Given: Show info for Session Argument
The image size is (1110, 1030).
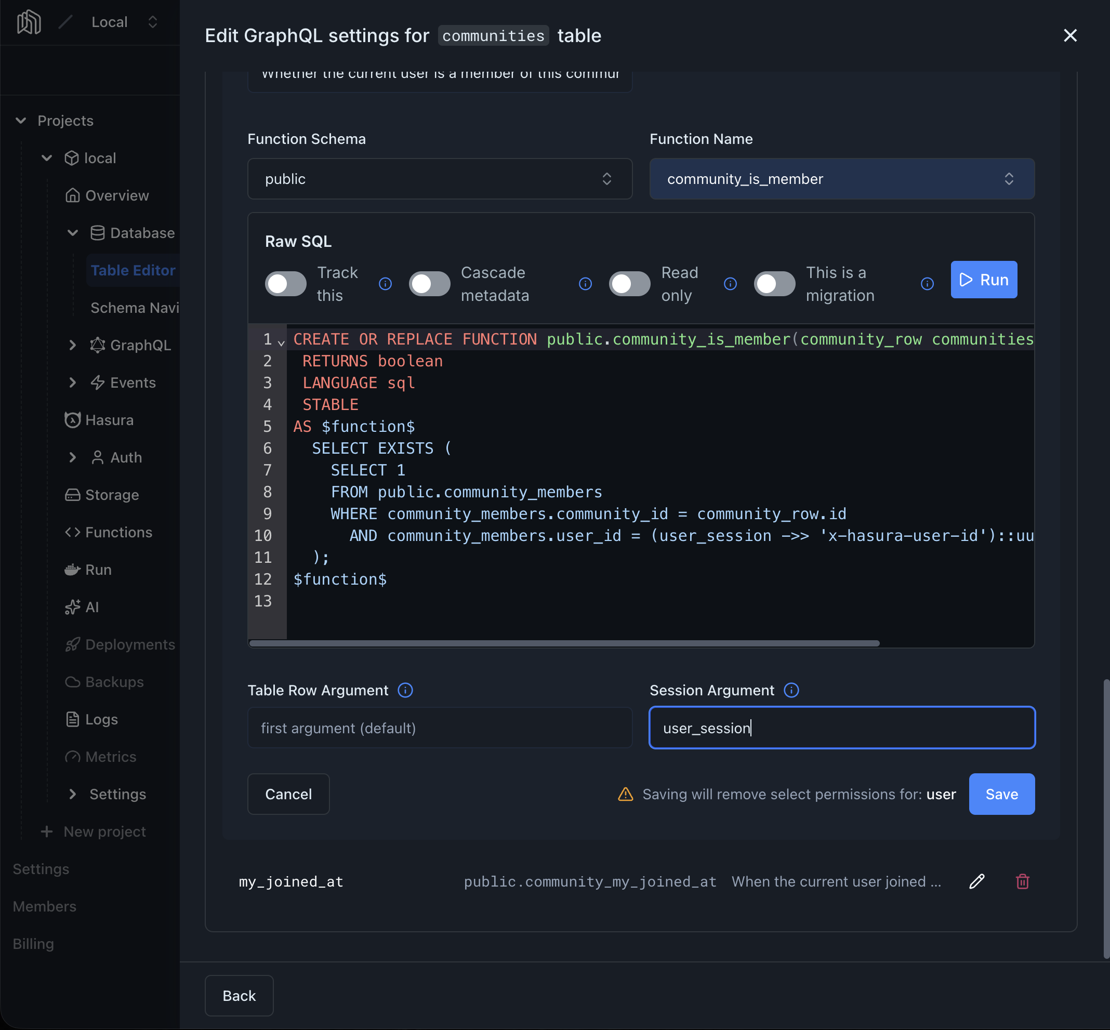Looking at the screenshot, I should (791, 690).
